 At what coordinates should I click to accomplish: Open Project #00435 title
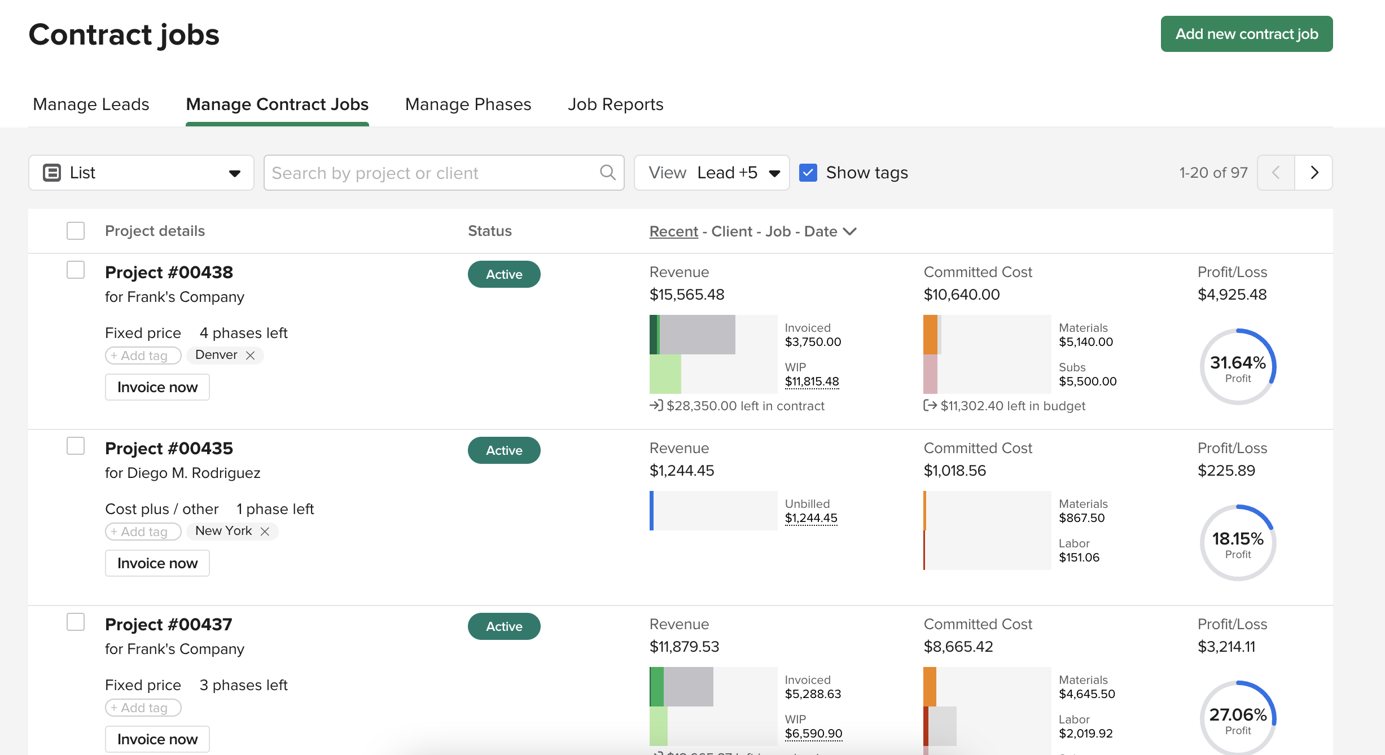tap(169, 448)
